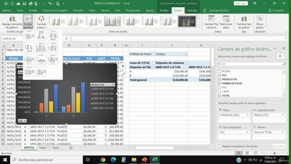Click the Save icon in quick access toolbar
This screenshot has width=291, height=164.
(x=24, y=3)
